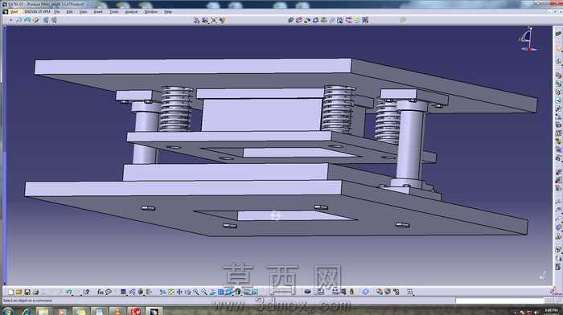Viewport: 563px width, 315px height.
Task: Open the File menu
Action: click(57, 12)
